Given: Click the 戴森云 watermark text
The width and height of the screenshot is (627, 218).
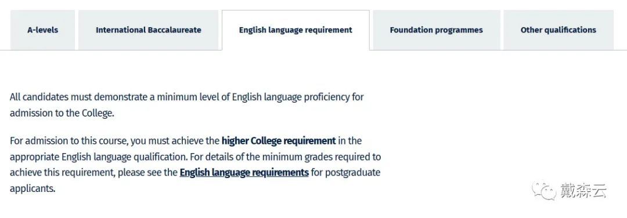Looking at the screenshot, I should point(583,191).
